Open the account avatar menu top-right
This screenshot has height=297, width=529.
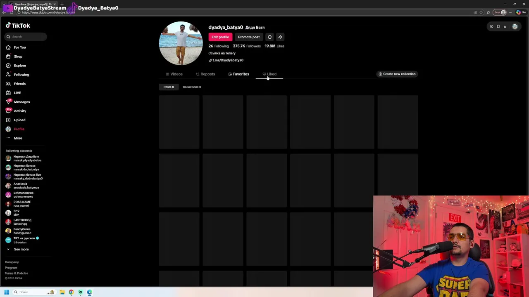(x=515, y=26)
